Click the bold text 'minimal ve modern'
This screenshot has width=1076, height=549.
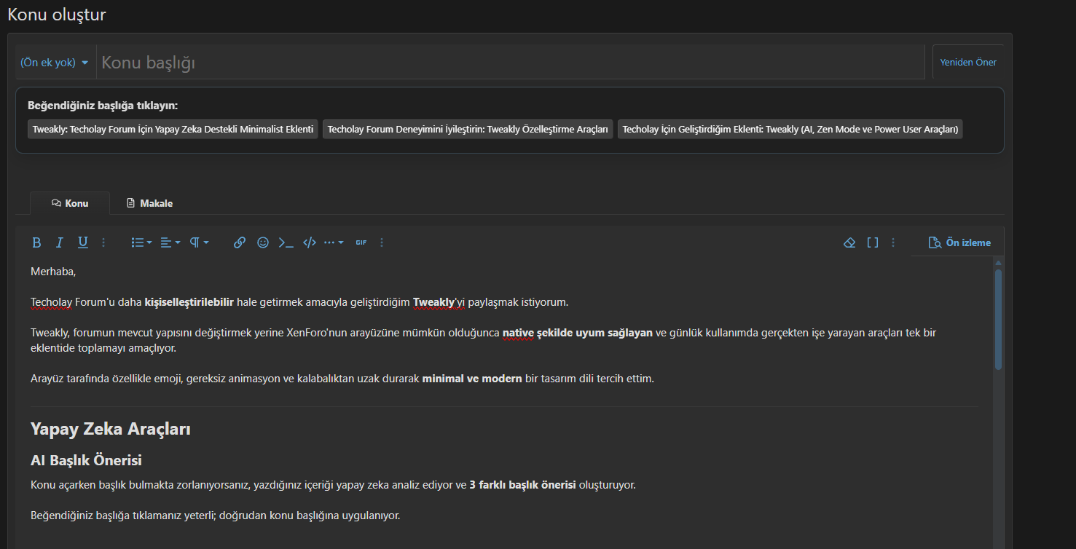click(x=472, y=379)
